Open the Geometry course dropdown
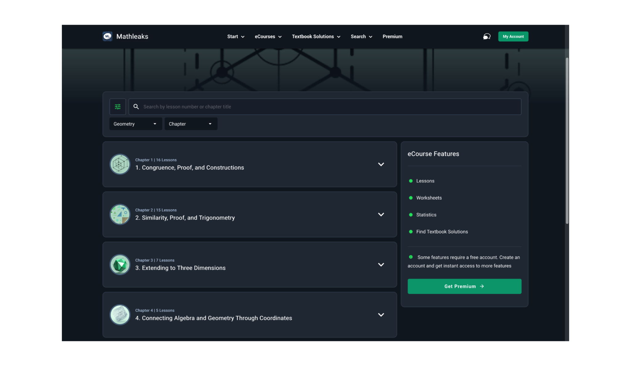The height and width of the screenshot is (366, 631). [136, 124]
